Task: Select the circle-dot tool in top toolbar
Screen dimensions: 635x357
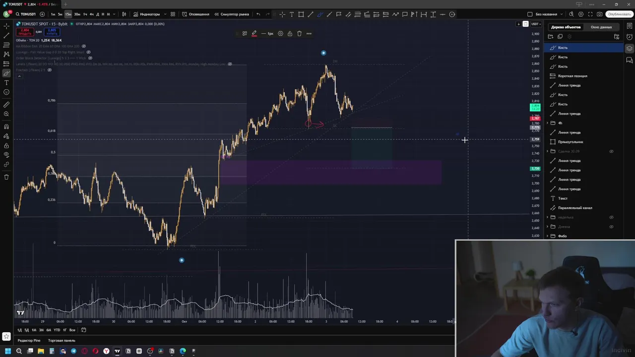Action: [x=452, y=14]
